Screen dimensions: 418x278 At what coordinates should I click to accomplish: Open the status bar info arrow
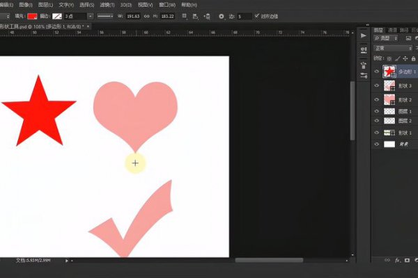[x=66, y=261]
